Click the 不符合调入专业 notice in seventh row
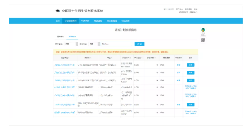Screen dimensions: 247x126 click(190, 112)
